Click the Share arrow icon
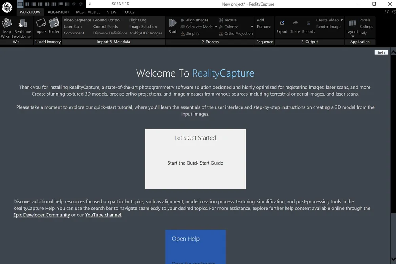The height and width of the screenshot is (264, 396). coord(295,23)
